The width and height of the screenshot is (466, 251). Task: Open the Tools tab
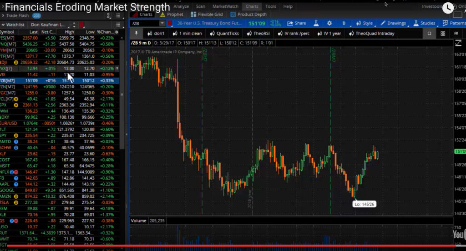click(270, 6)
